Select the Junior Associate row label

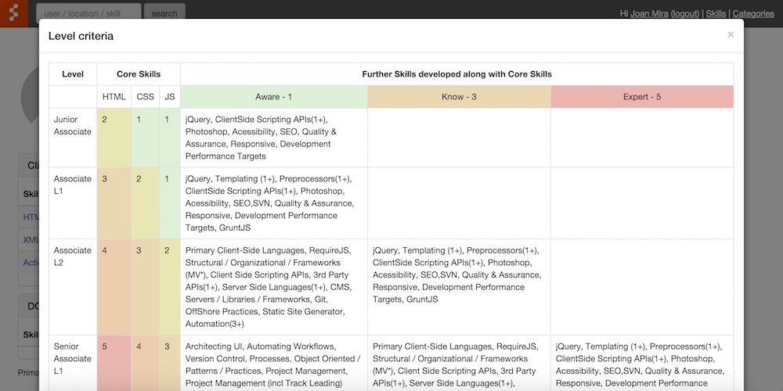click(x=72, y=125)
